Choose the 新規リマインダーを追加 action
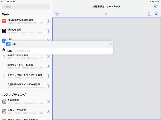 click(26, 66)
